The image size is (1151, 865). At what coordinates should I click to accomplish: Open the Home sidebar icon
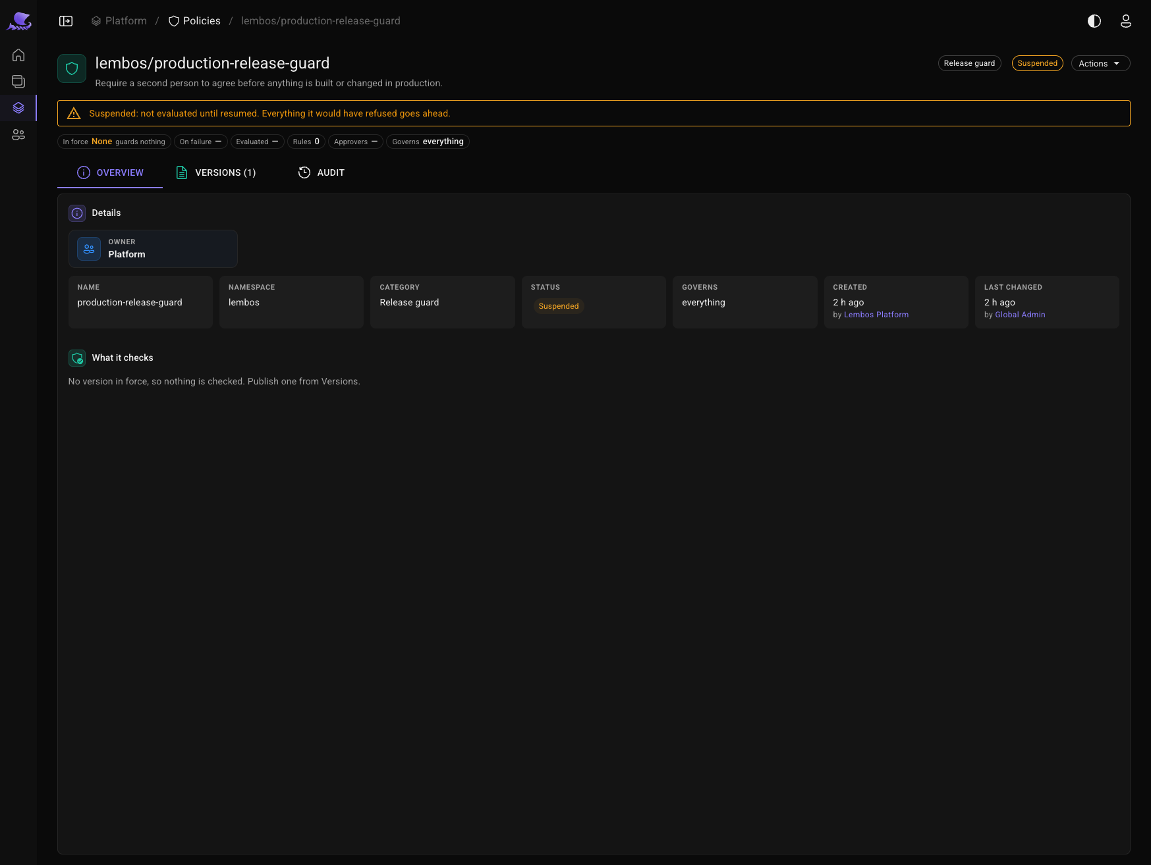[x=18, y=55]
